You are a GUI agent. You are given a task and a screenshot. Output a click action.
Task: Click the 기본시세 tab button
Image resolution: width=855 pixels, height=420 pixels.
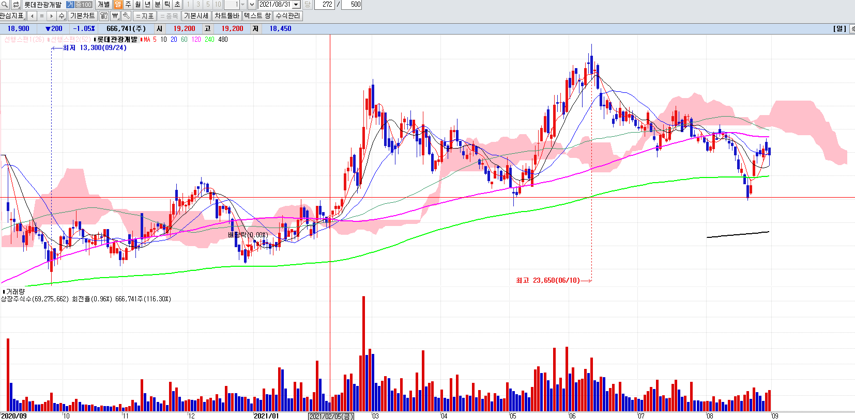(x=196, y=16)
